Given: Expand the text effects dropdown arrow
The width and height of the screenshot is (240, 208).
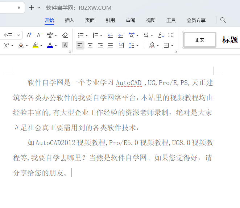Looking at the screenshot, I should (x=27, y=45).
